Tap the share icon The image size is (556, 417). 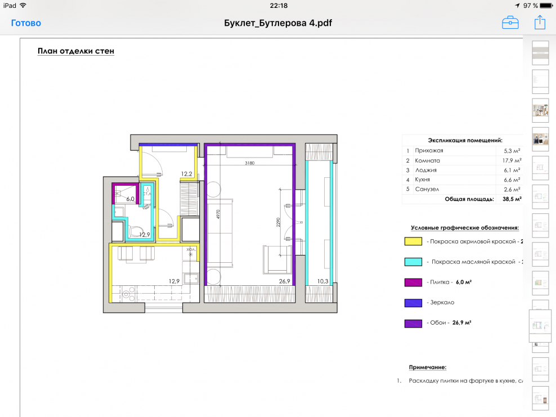(x=540, y=23)
